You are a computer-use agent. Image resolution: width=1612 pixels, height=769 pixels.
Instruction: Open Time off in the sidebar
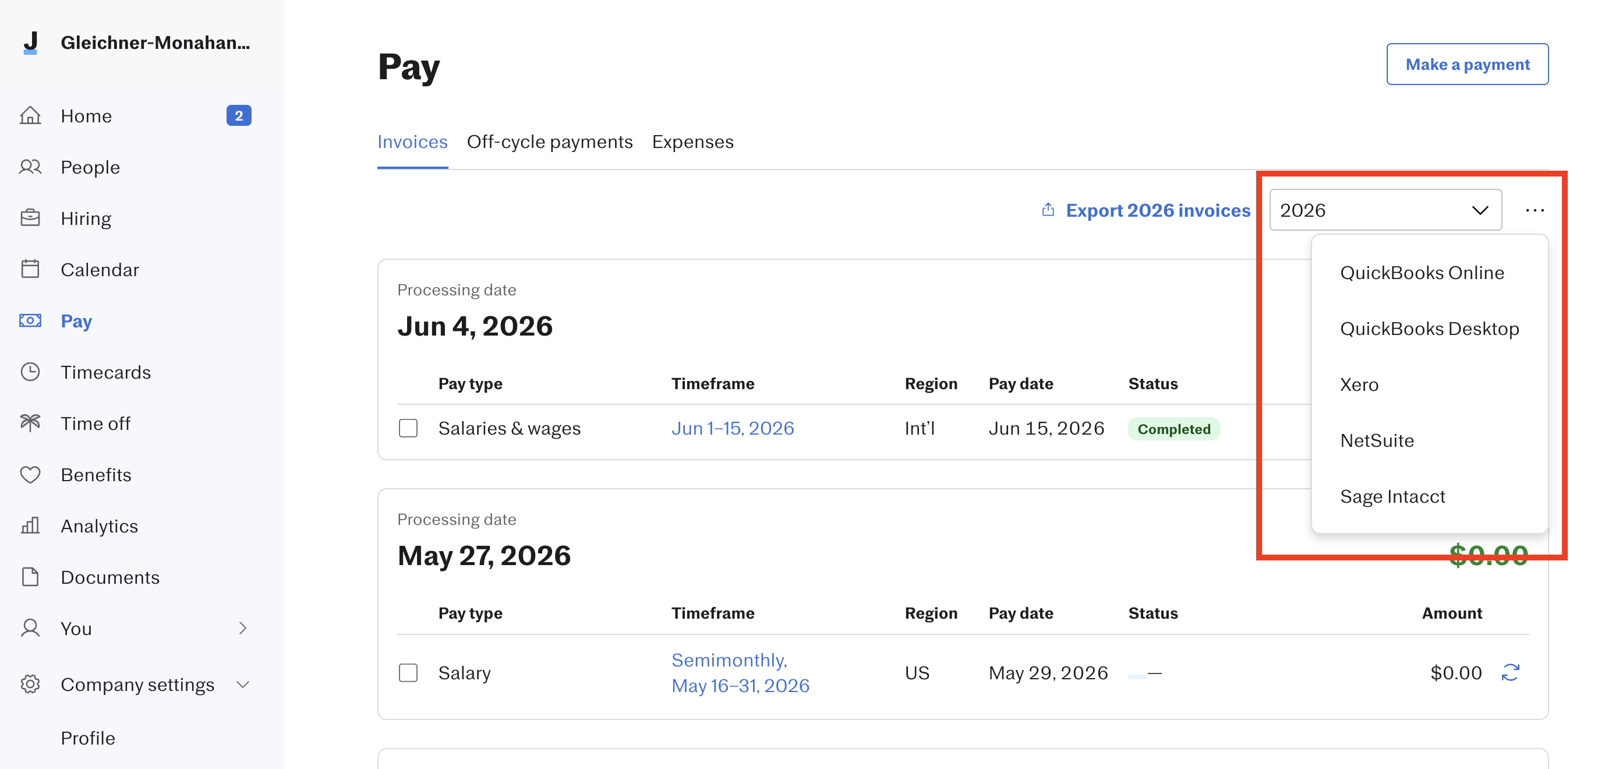point(96,424)
